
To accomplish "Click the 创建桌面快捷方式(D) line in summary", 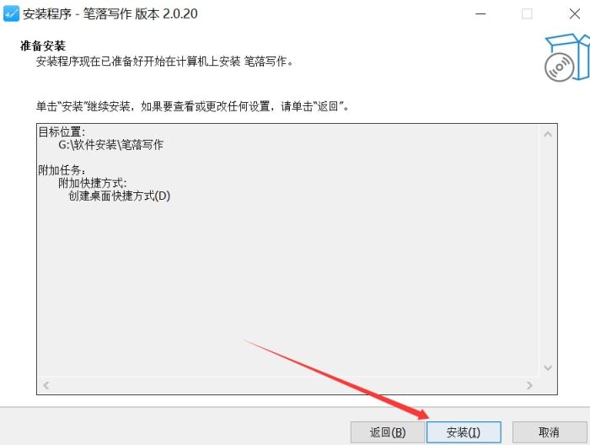I will point(120,196).
